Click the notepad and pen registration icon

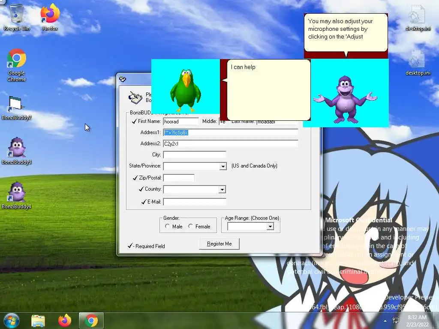(x=135, y=98)
